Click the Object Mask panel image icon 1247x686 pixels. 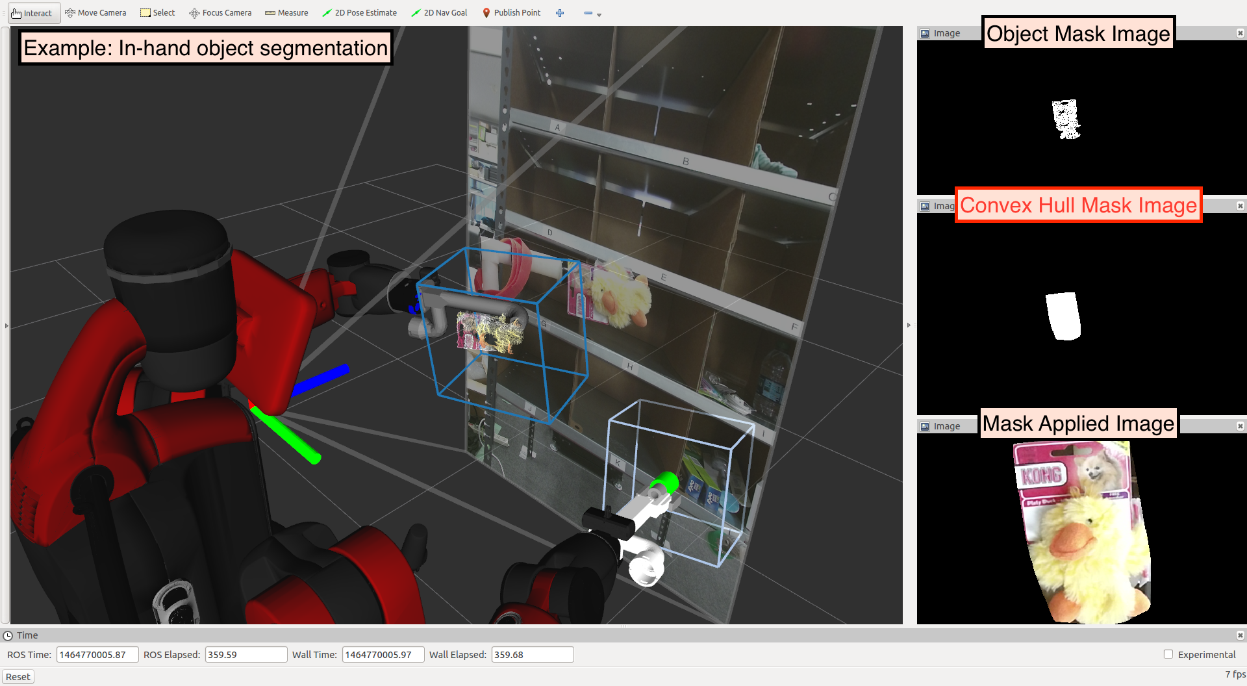coord(925,33)
